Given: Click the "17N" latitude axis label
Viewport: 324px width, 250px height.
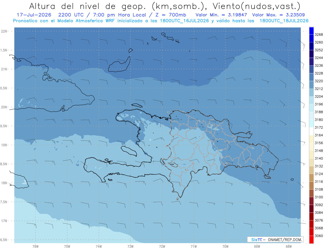Looking at the screenshot, I should point(4,221).
